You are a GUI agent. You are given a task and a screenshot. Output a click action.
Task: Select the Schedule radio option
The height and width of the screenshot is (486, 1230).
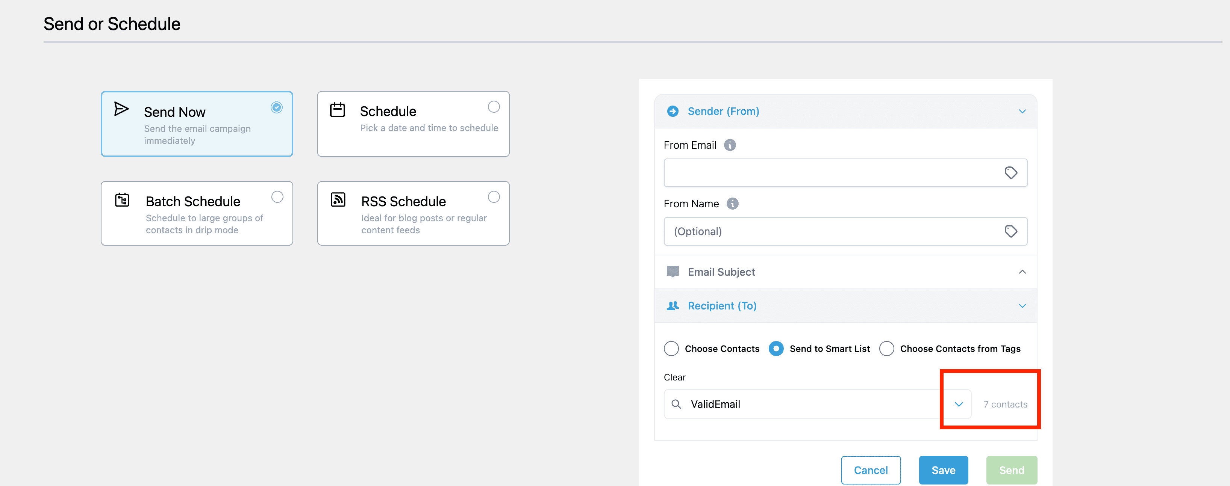pos(494,107)
